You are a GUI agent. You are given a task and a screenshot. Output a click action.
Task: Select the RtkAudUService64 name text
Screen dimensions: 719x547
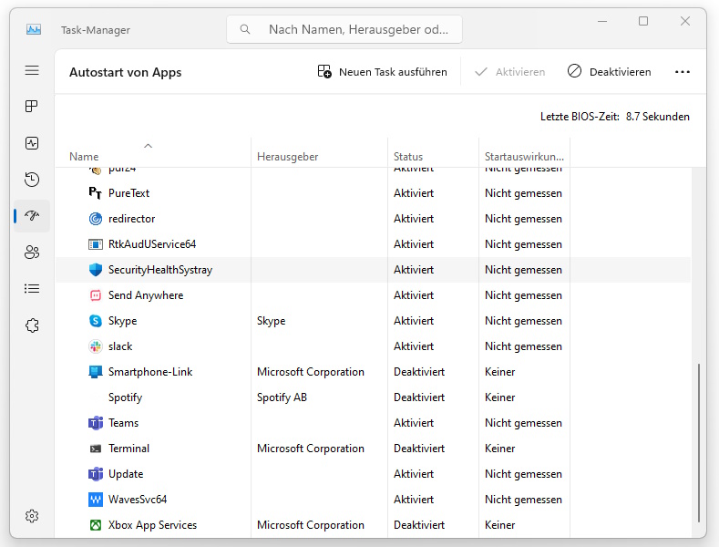click(152, 244)
